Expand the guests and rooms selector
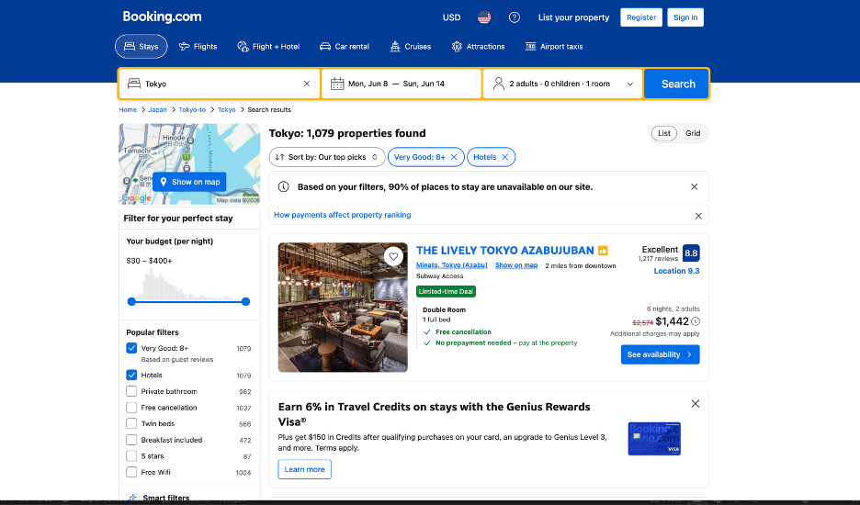 coord(562,84)
